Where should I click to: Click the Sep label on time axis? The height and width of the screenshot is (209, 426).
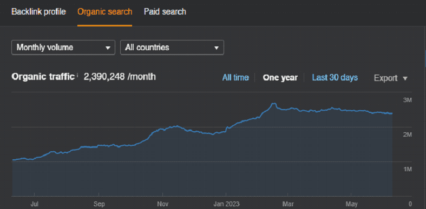tap(99, 204)
